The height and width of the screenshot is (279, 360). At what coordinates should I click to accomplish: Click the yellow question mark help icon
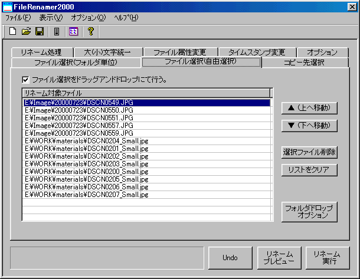(91, 31)
